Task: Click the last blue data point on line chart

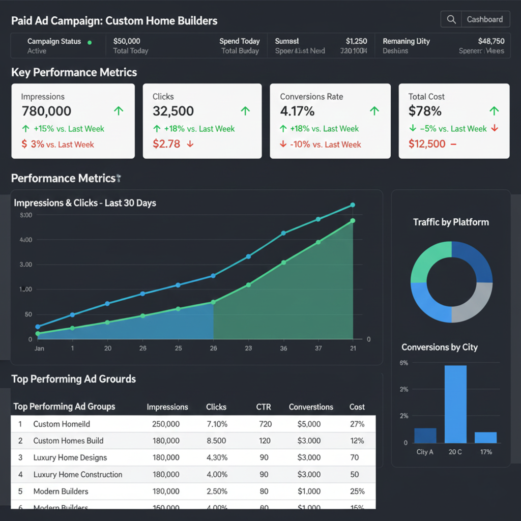Action: click(x=353, y=205)
